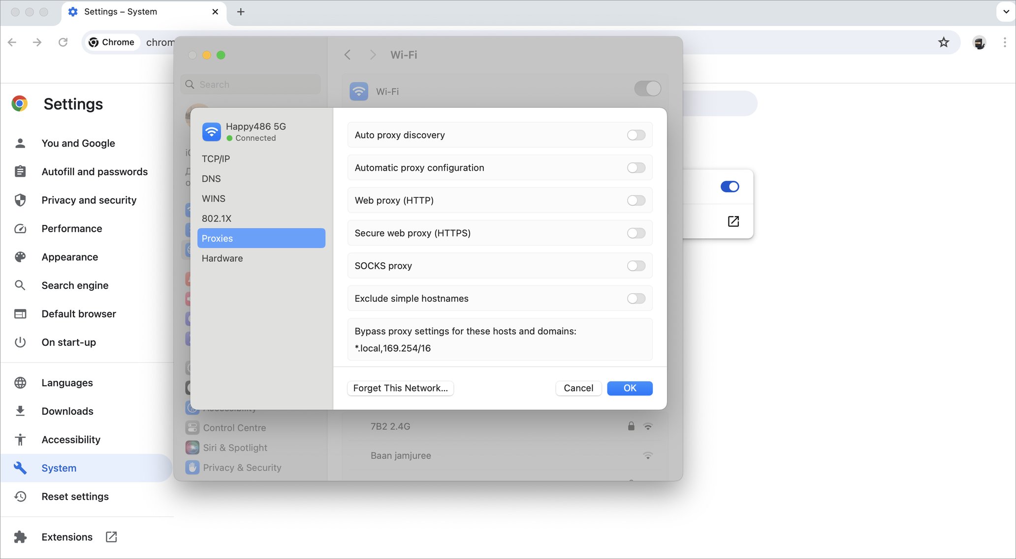Screen dimensions: 1016x559
Task: Confirm with the OK button
Action: (630, 388)
